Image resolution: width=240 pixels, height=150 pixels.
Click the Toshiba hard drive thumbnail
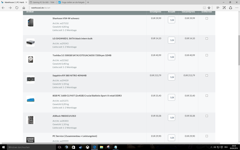coord(31,59)
